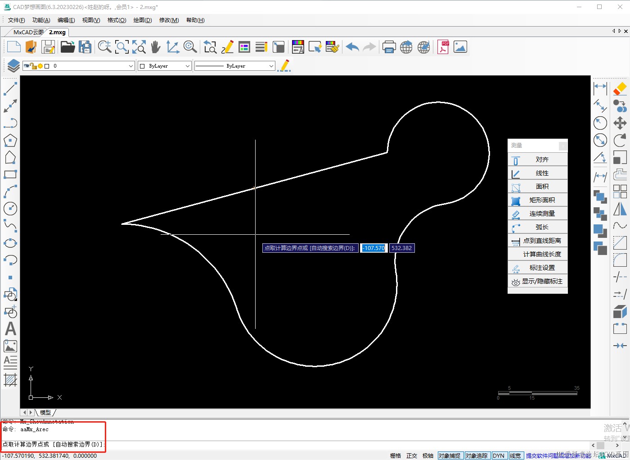This screenshot has width=630, height=460.
Task: Toggle 正交 ortho mode
Action: point(411,456)
